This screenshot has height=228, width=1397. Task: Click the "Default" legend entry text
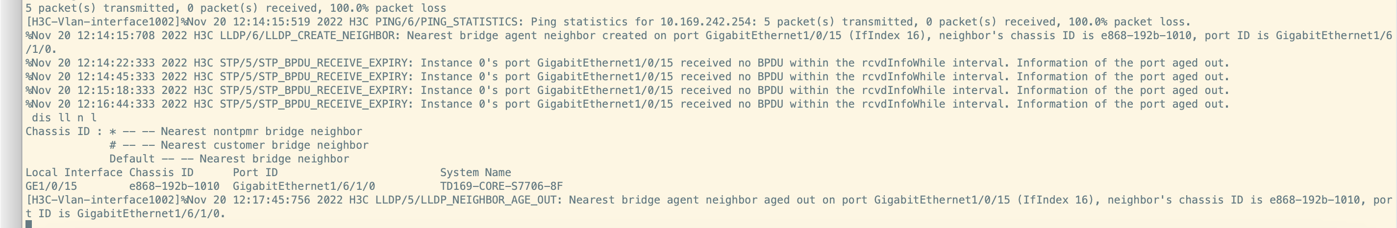[132, 159]
